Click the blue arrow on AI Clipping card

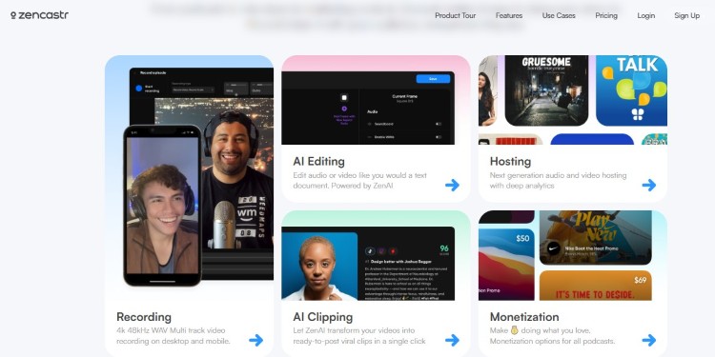[x=452, y=340]
